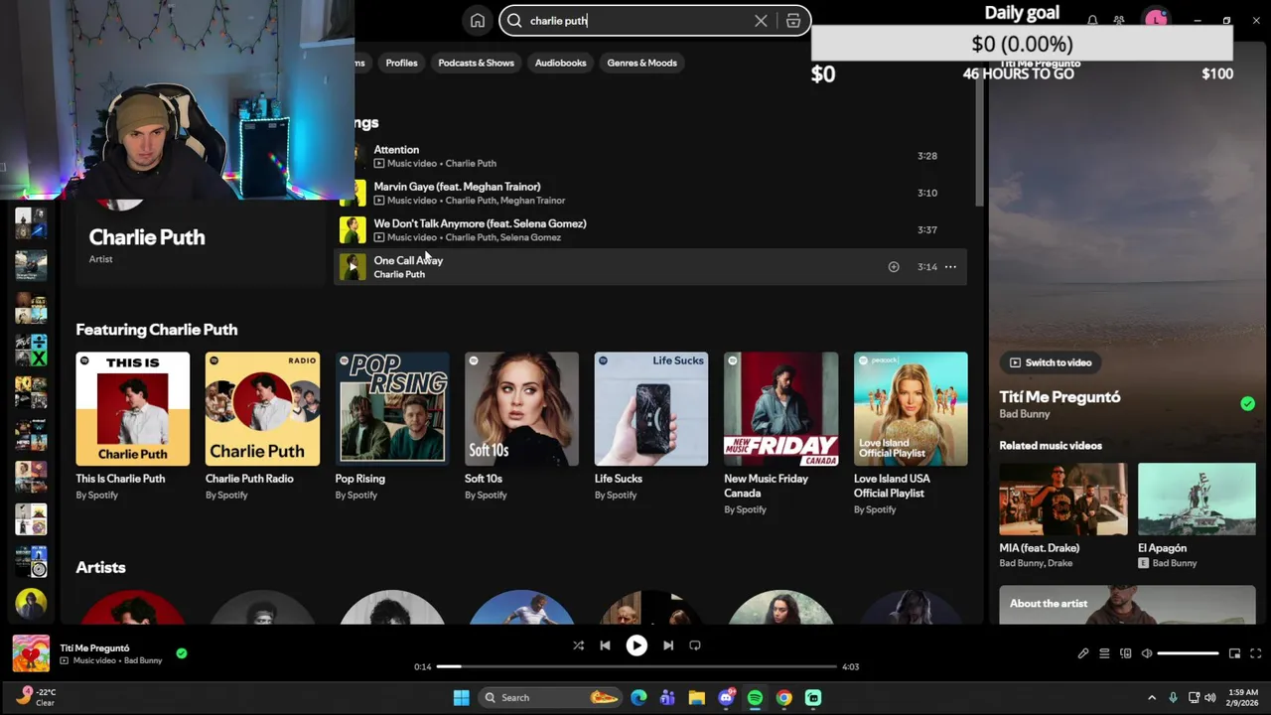Switch to the Profiles filter tab
1271x715 pixels.
tap(401, 63)
